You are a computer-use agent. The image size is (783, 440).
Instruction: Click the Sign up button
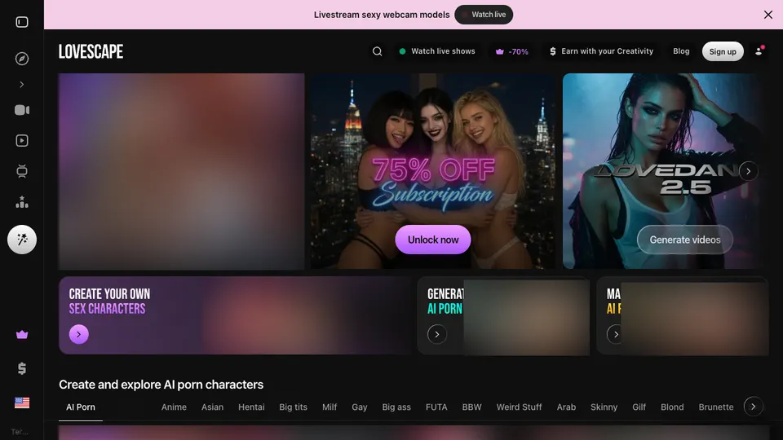click(723, 51)
